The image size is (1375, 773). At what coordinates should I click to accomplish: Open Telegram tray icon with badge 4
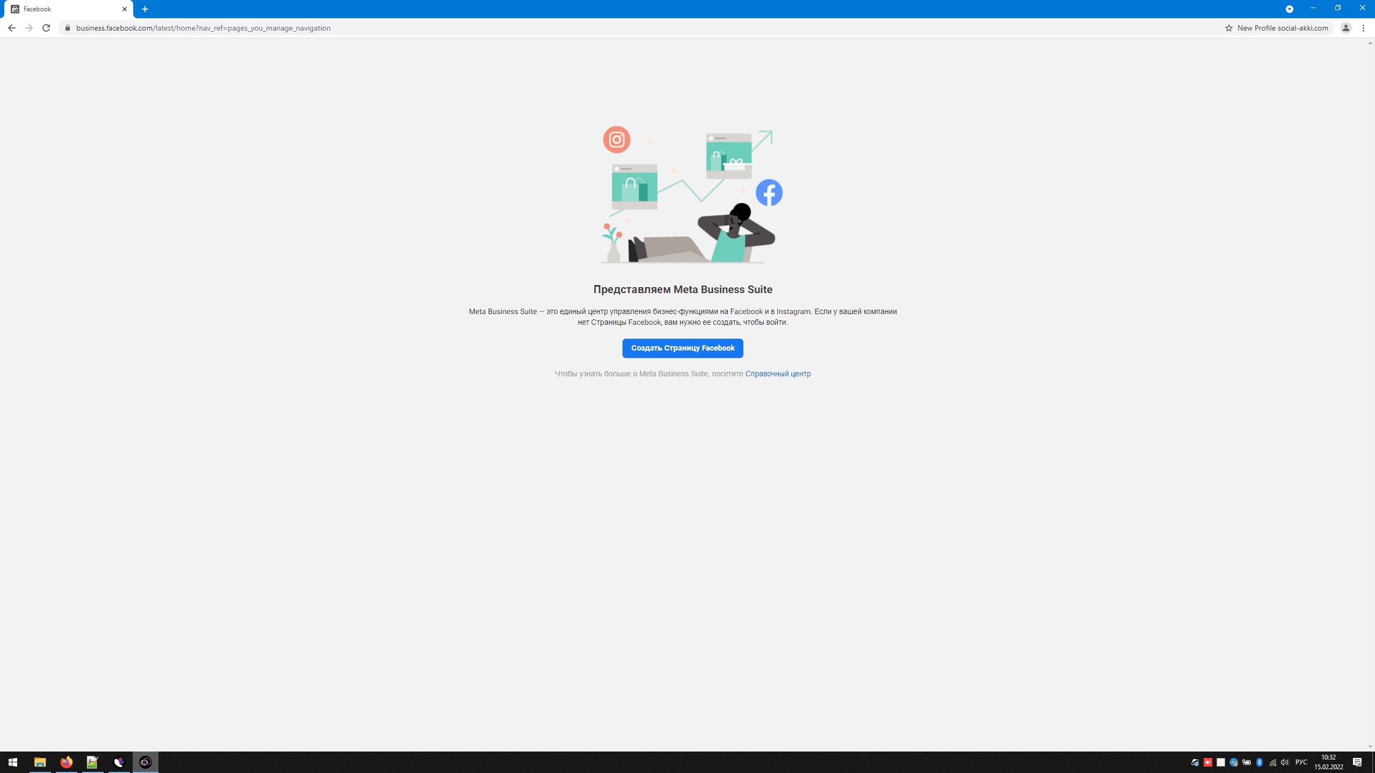(1234, 762)
